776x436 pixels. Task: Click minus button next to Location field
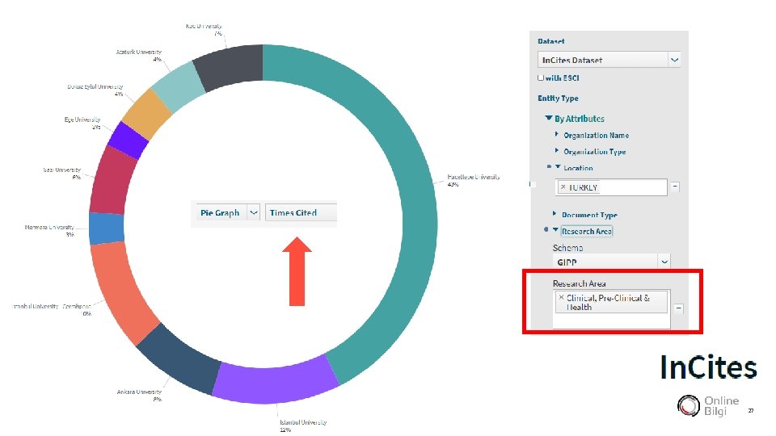(675, 187)
